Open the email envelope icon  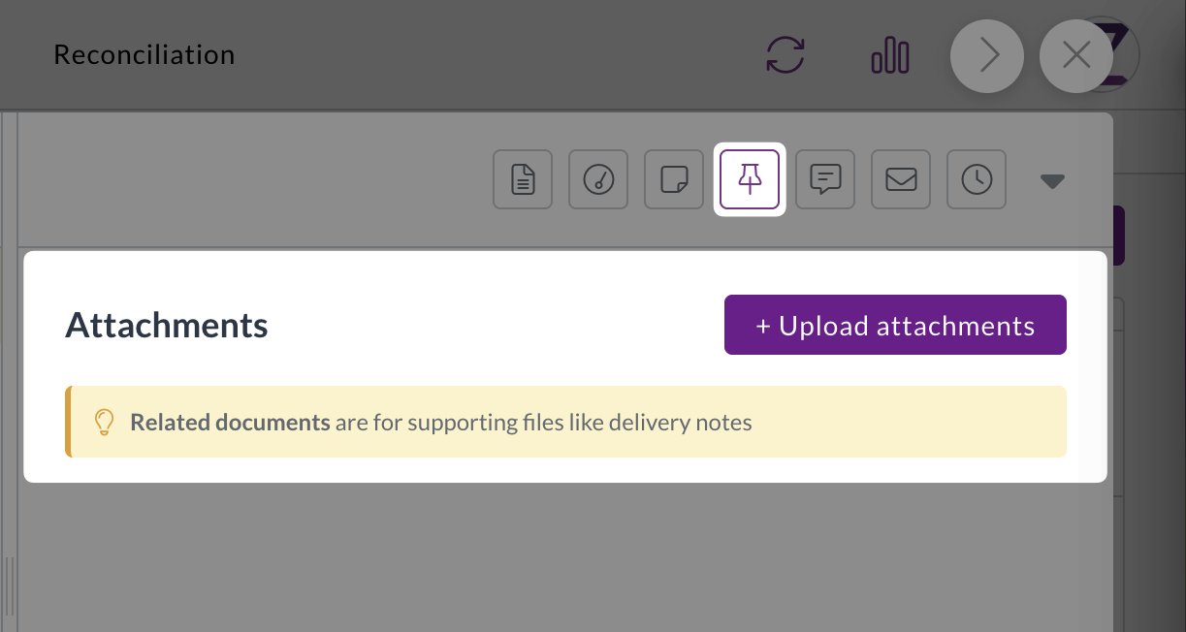(x=901, y=179)
